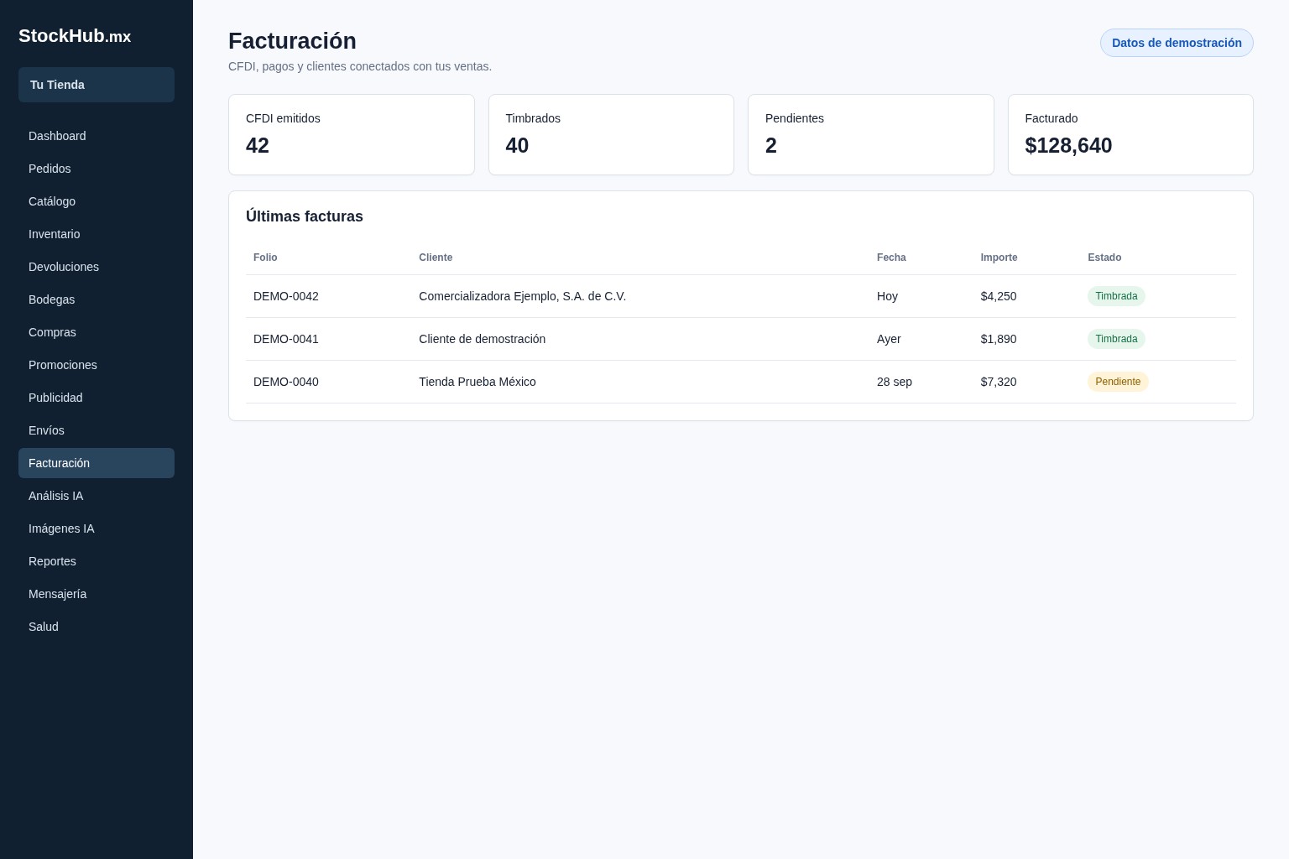Click client Cliente de demostración
This screenshot has width=1289, height=859.
click(x=482, y=339)
